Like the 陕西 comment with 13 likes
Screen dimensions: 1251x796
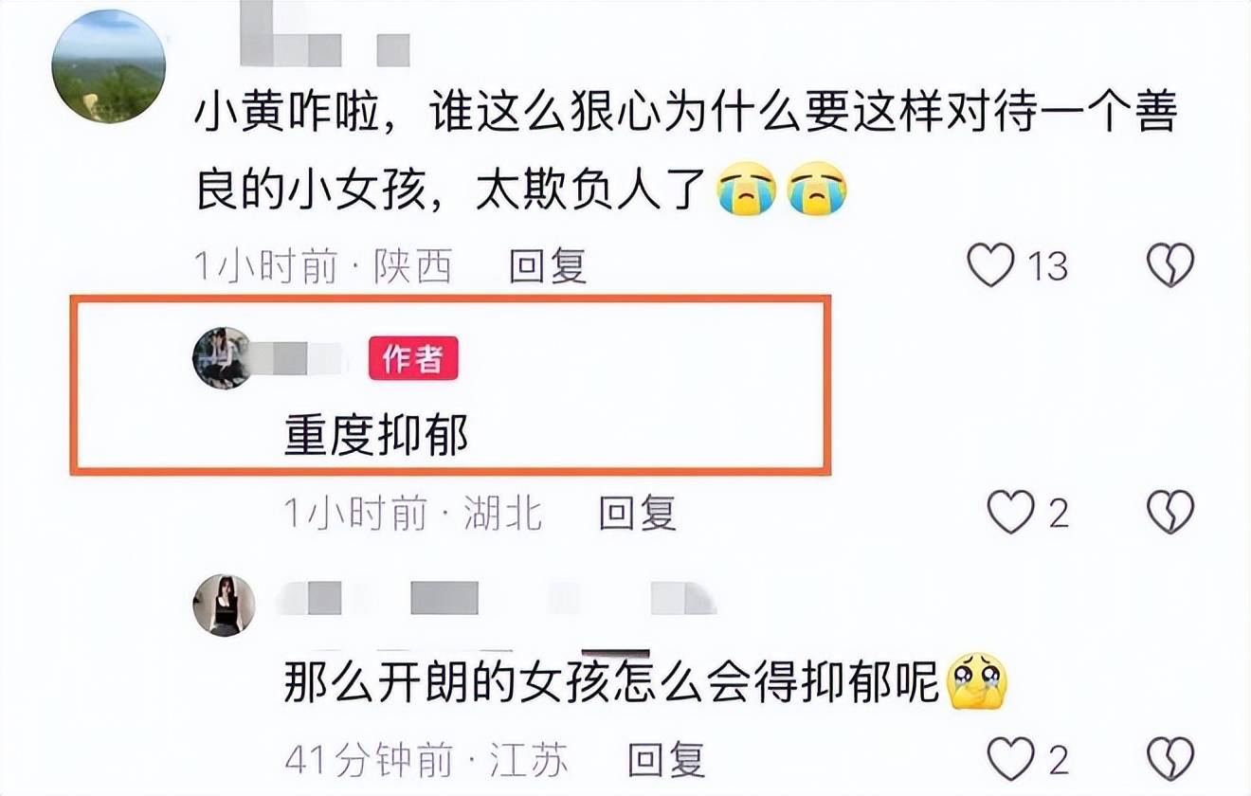click(991, 265)
